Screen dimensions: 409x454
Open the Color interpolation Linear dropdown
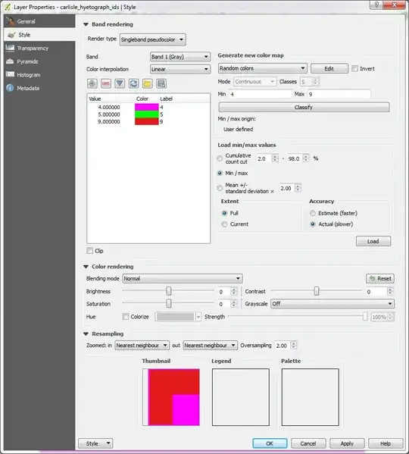click(180, 69)
